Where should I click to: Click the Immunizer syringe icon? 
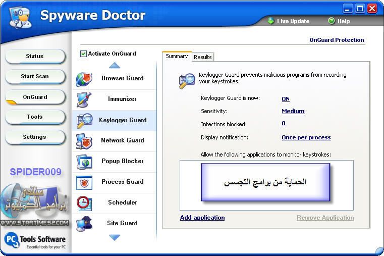pyautogui.click(x=84, y=99)
